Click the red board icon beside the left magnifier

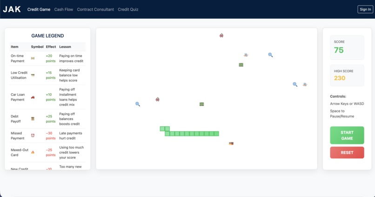pos(157,99)
